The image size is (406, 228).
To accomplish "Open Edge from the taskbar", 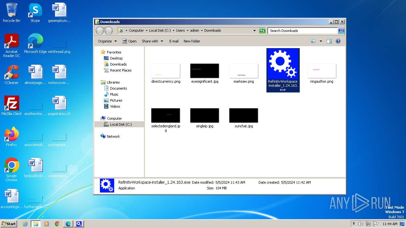I will point(68,224).
